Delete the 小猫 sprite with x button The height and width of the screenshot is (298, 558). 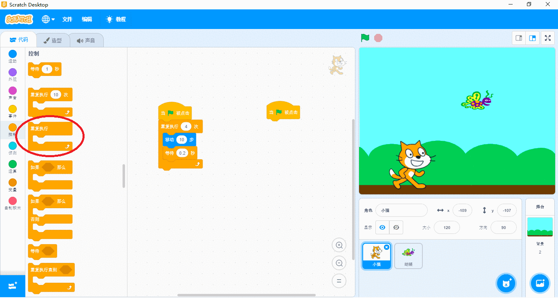pyautogui.click(x=386, y=247)
